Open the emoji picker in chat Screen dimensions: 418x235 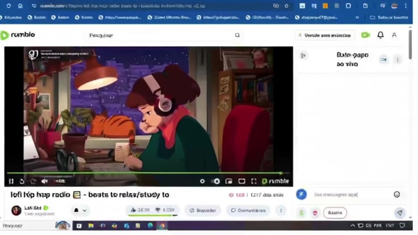(397, 195)
